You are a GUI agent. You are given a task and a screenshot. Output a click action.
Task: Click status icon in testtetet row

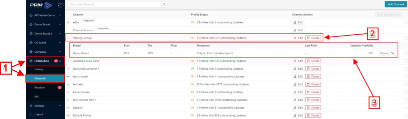pyautogui.click(x=192, y=84)
